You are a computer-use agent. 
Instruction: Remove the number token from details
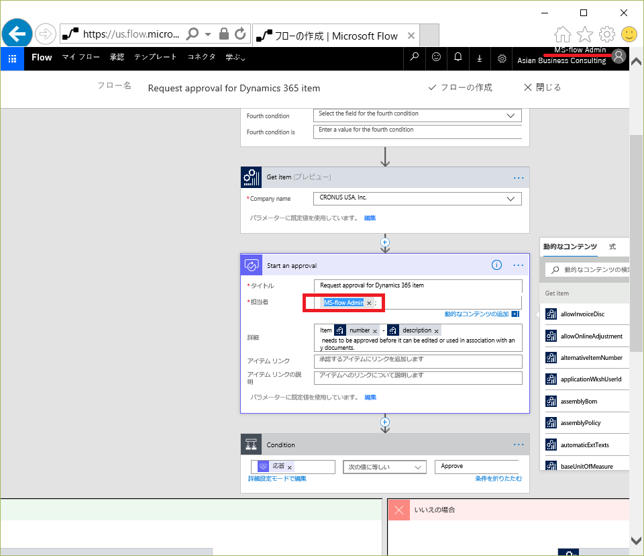375,331
